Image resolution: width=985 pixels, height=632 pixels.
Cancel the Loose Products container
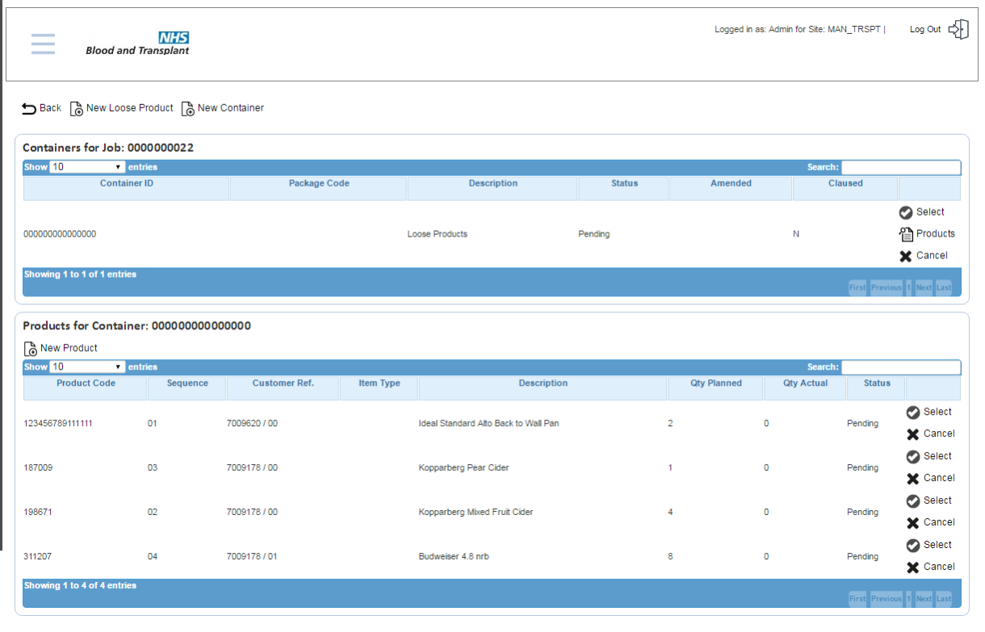906,256
